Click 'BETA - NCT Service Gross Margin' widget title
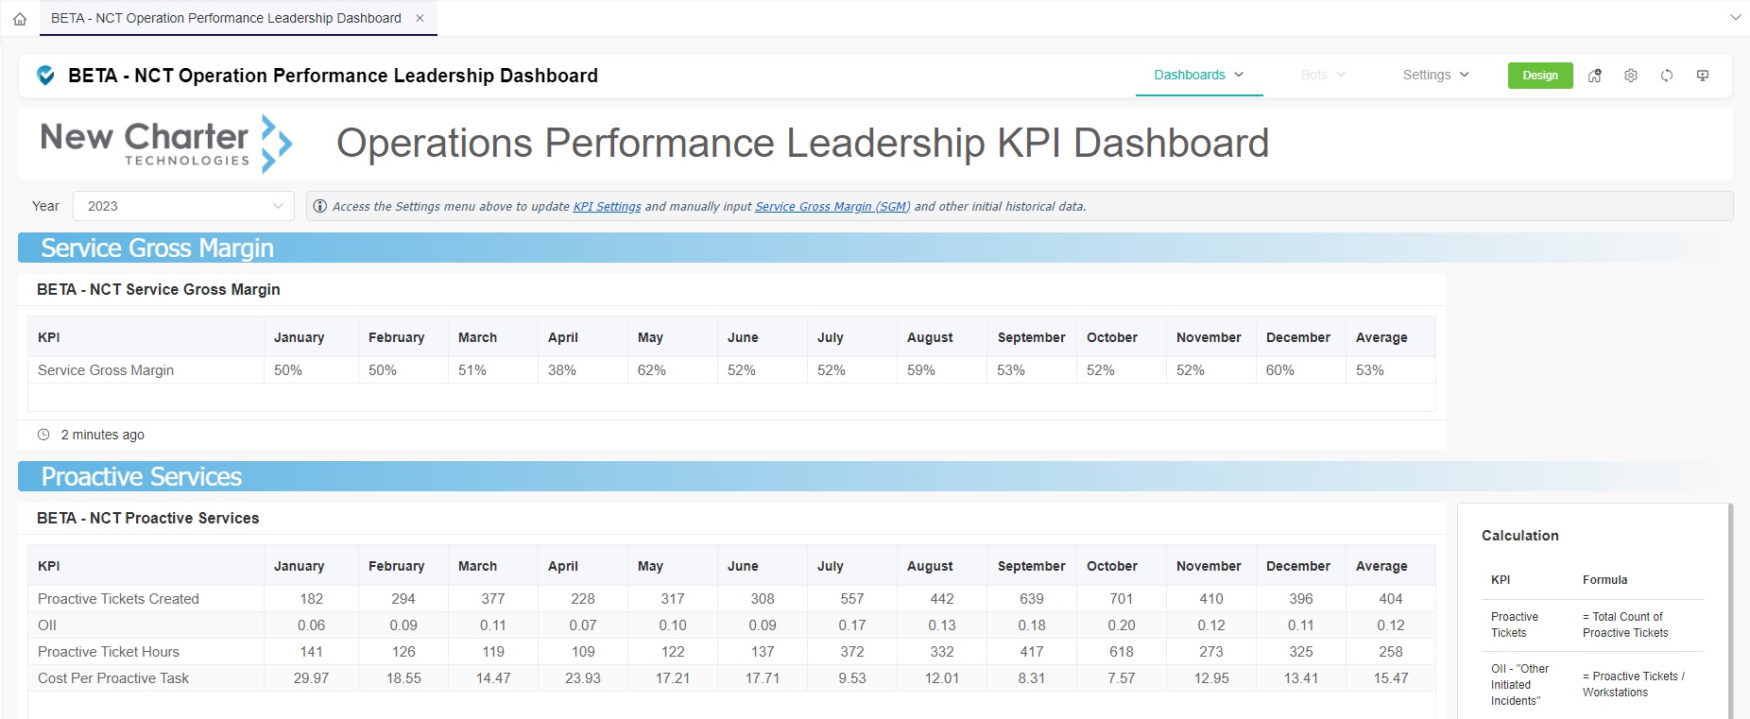Image resolution: width=1750 pixels, height=719 pixels. [159, 289]
